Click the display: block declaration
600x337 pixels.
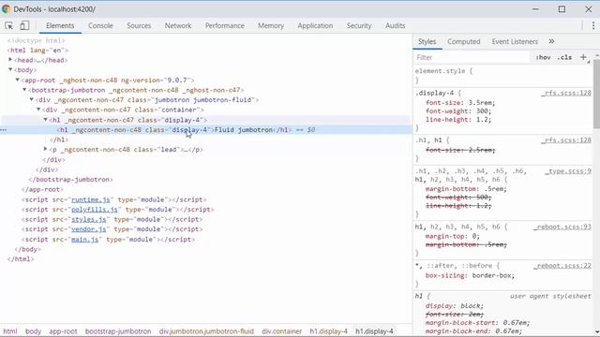[454, 306]
